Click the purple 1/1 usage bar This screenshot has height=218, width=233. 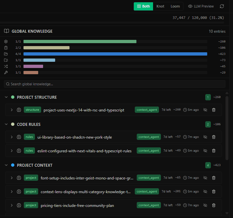[33, 66]
